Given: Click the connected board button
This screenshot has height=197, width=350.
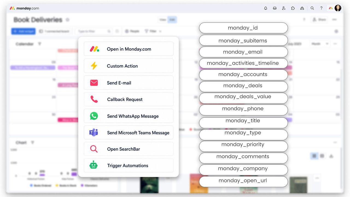Looking at the screenshot, I should tap(55, 31).
